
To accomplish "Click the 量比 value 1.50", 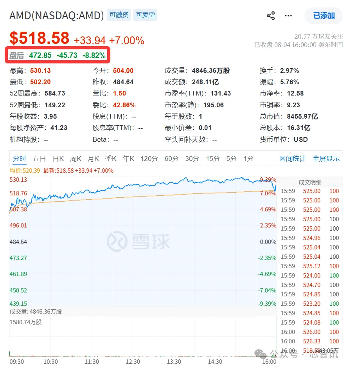I will click(119, 94).
